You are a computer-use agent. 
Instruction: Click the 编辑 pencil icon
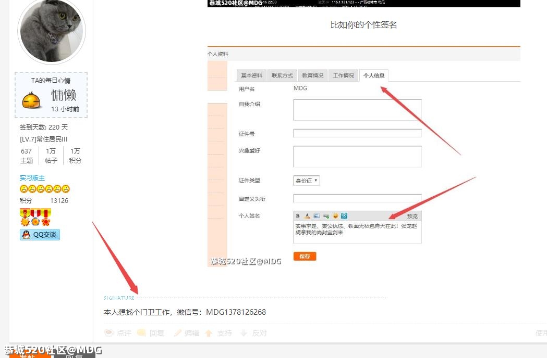tap(178, 333)
